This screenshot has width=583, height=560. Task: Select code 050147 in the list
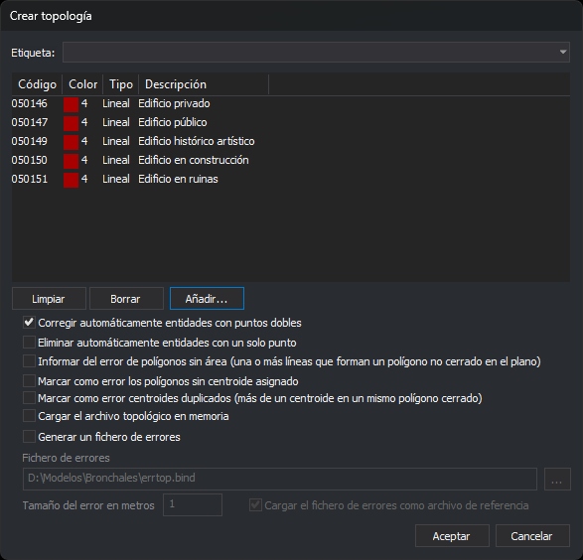coord(30,122)
